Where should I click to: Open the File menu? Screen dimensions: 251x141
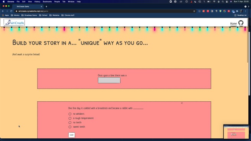18,2
